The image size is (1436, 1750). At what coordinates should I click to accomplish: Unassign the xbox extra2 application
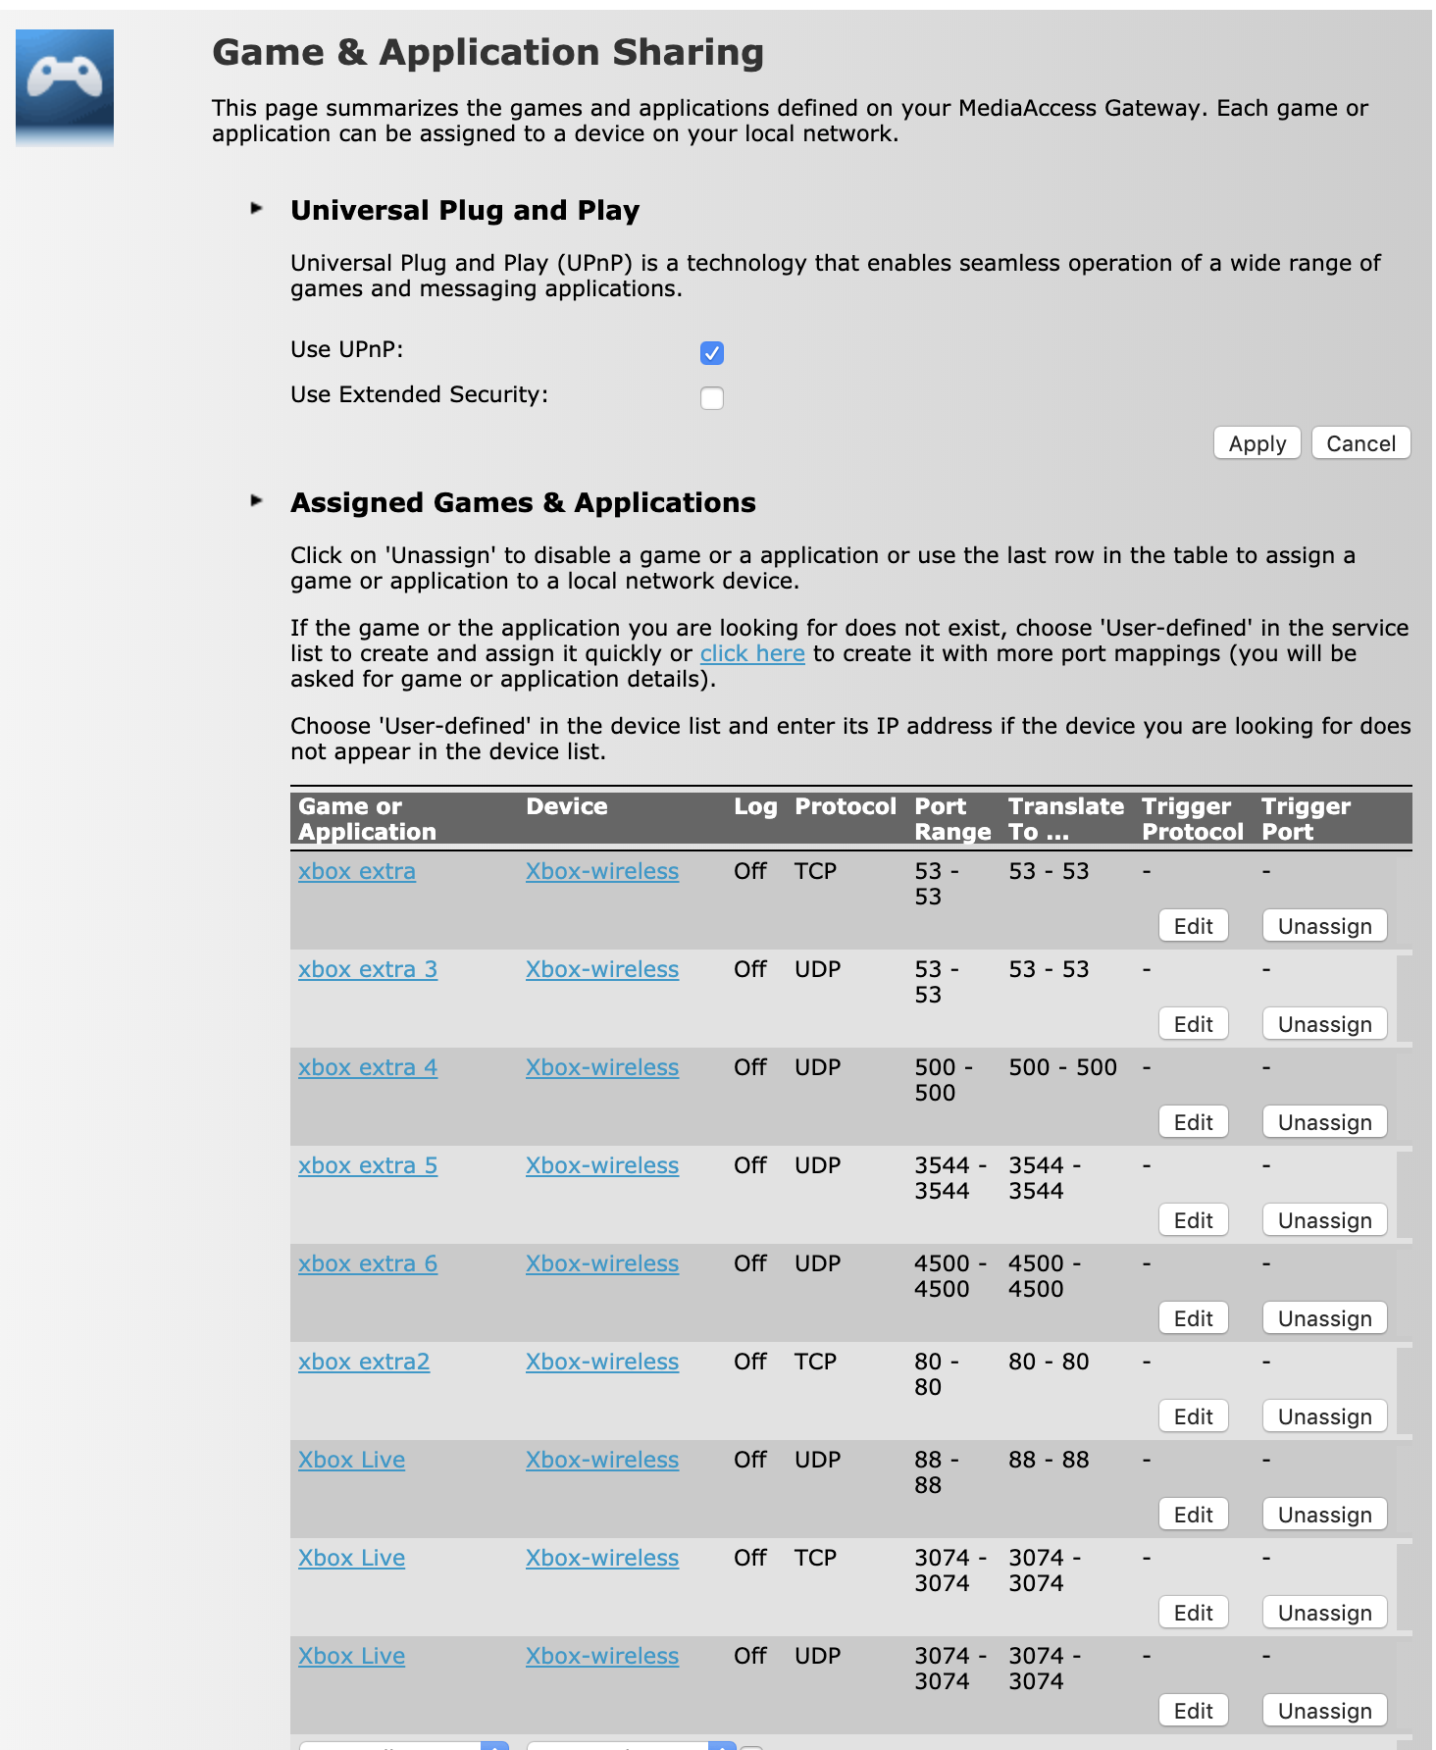[1325, 1416]
